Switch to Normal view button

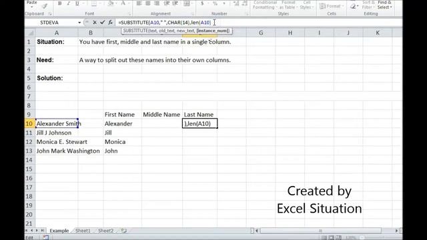(324, 237)
